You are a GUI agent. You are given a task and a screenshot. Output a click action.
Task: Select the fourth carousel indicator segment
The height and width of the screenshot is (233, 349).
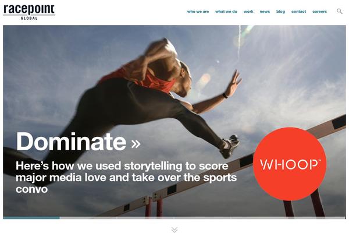[202, 218]
